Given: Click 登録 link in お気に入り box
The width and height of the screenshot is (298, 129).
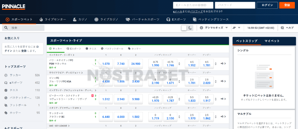Looking at the screenshot, I should click(24, 51).
